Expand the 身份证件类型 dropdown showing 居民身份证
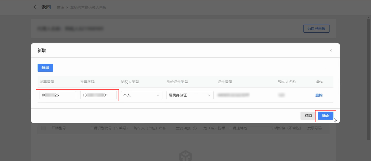The width and height of the screenshot is (371, 161). [190, 95]
